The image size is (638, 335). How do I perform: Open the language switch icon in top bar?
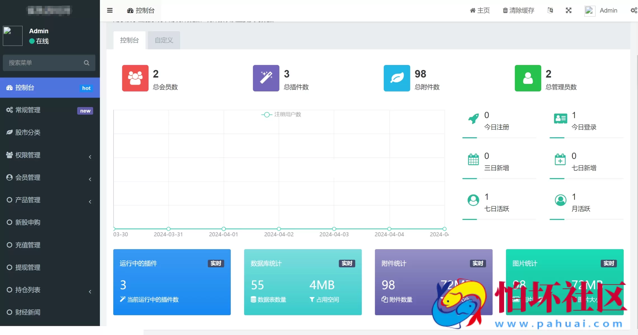tap(550, 10)
